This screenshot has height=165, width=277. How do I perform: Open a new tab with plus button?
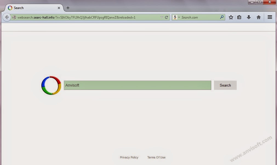pos(68,8)
